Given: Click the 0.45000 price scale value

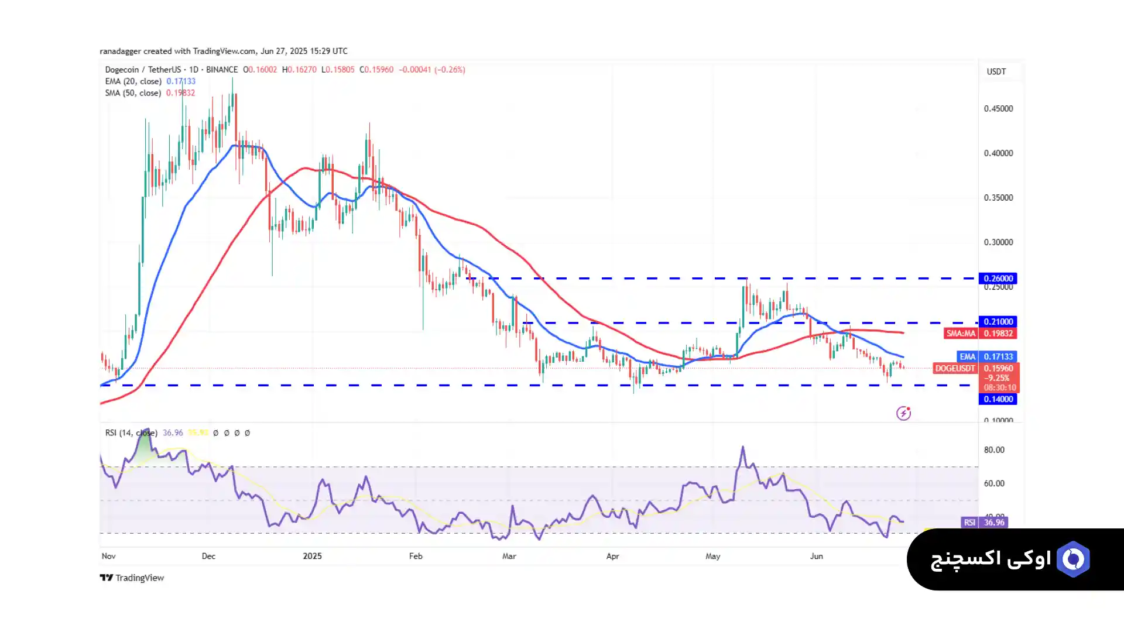Looking at the screenshot, I should coord(998,109).
